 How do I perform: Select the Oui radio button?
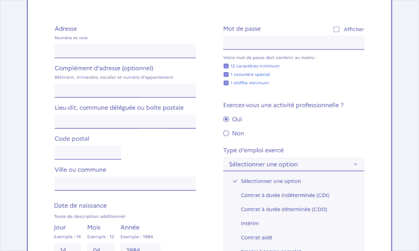click(x=226, y=119)
